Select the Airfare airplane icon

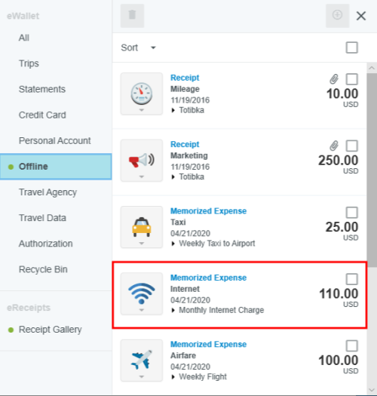[142, 361]
